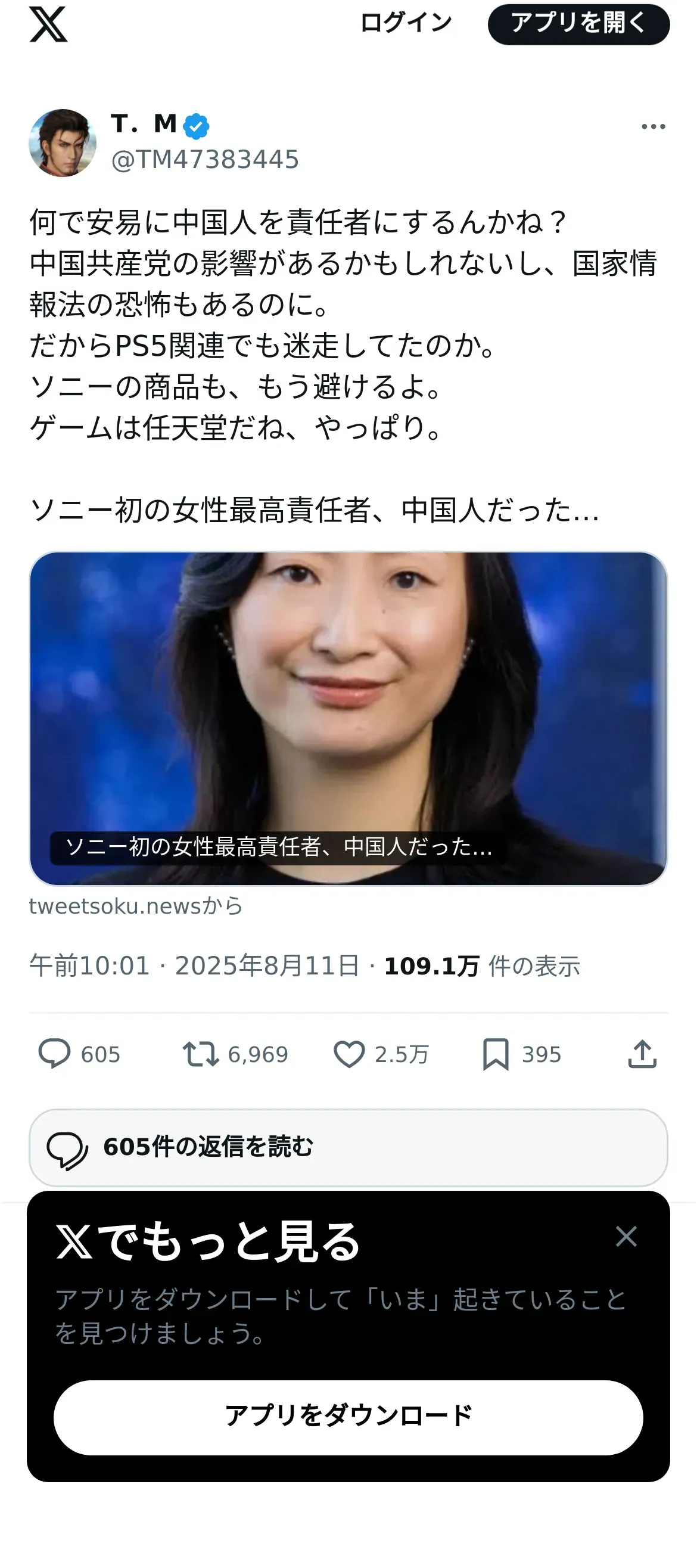Screen dimensions: 697x1543
Task: Click the blue verified badge
Action: [196, 126]
